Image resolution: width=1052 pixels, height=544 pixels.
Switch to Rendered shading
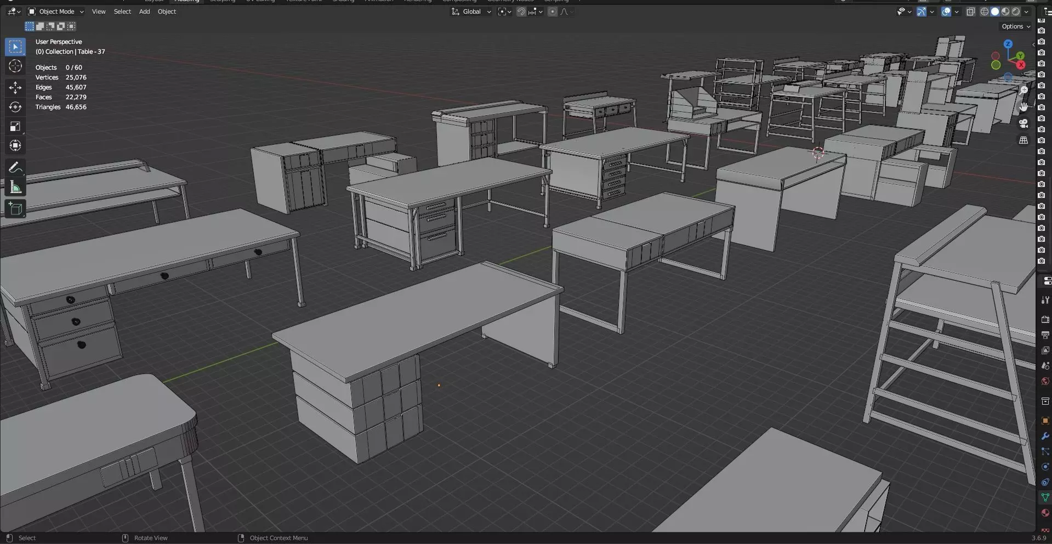(1016, 12)
